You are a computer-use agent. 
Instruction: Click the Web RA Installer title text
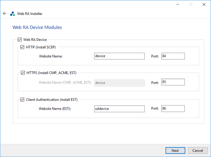click(x=30, y=14)
